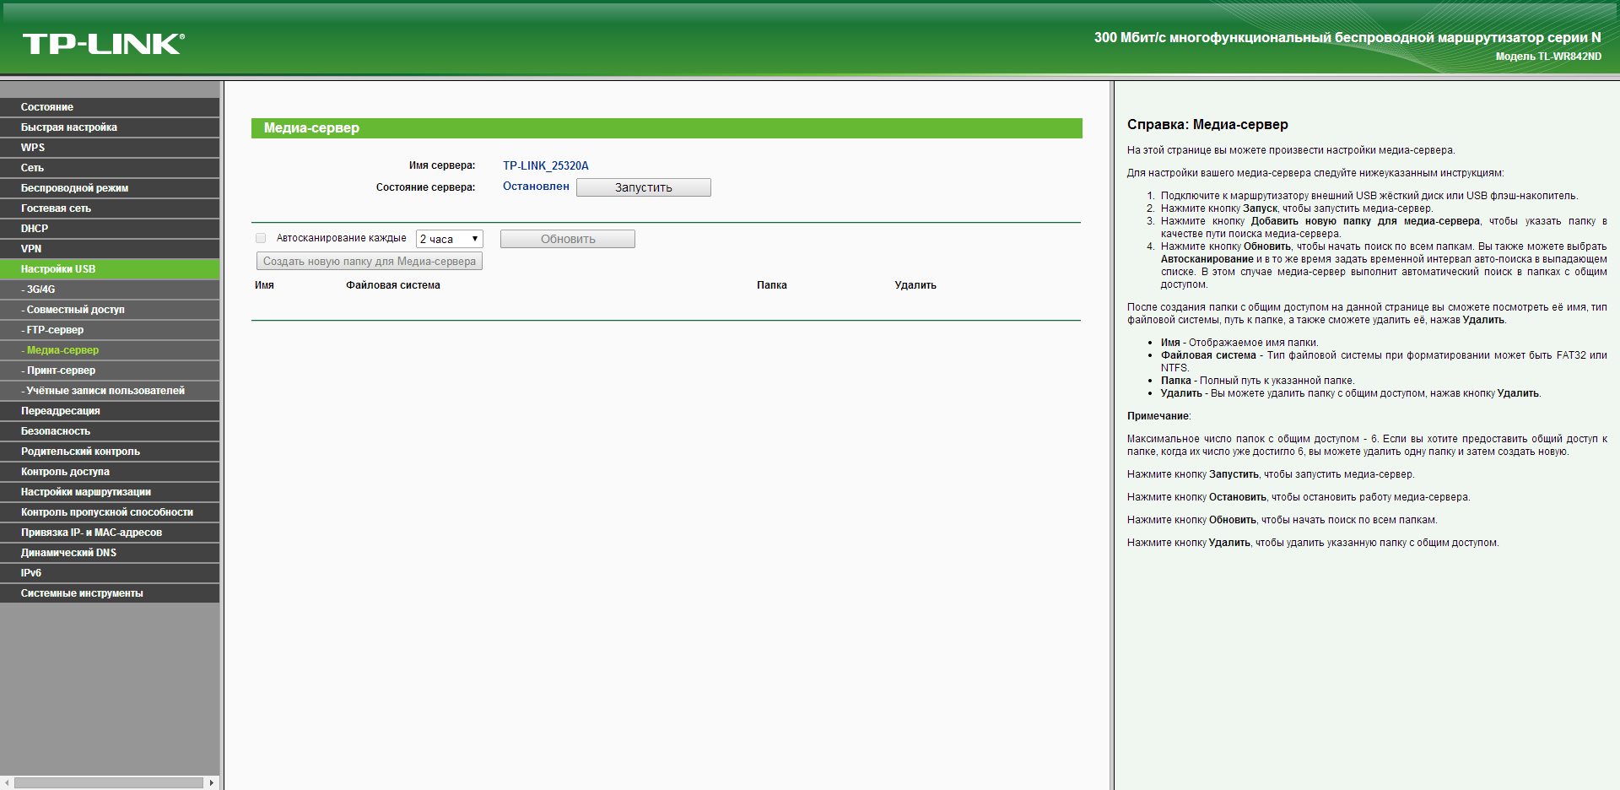This screenshot has height=790, width=1620.
Task: Click the sidebar scrollbar right arrow
Action: (212, 783)
